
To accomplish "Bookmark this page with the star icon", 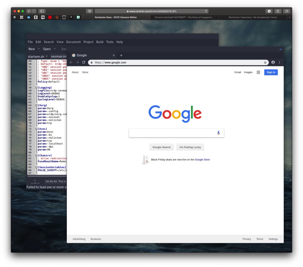I will [x=265, y=62].
